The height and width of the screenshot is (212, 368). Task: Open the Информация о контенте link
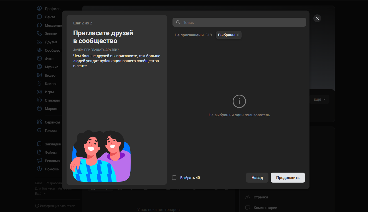(x=57, y=206)
